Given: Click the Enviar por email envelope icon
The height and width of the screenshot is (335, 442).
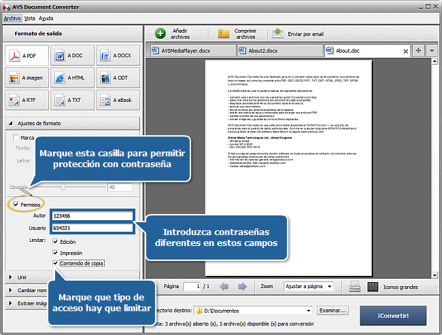Looking at the screenshot, I should 277,33.
